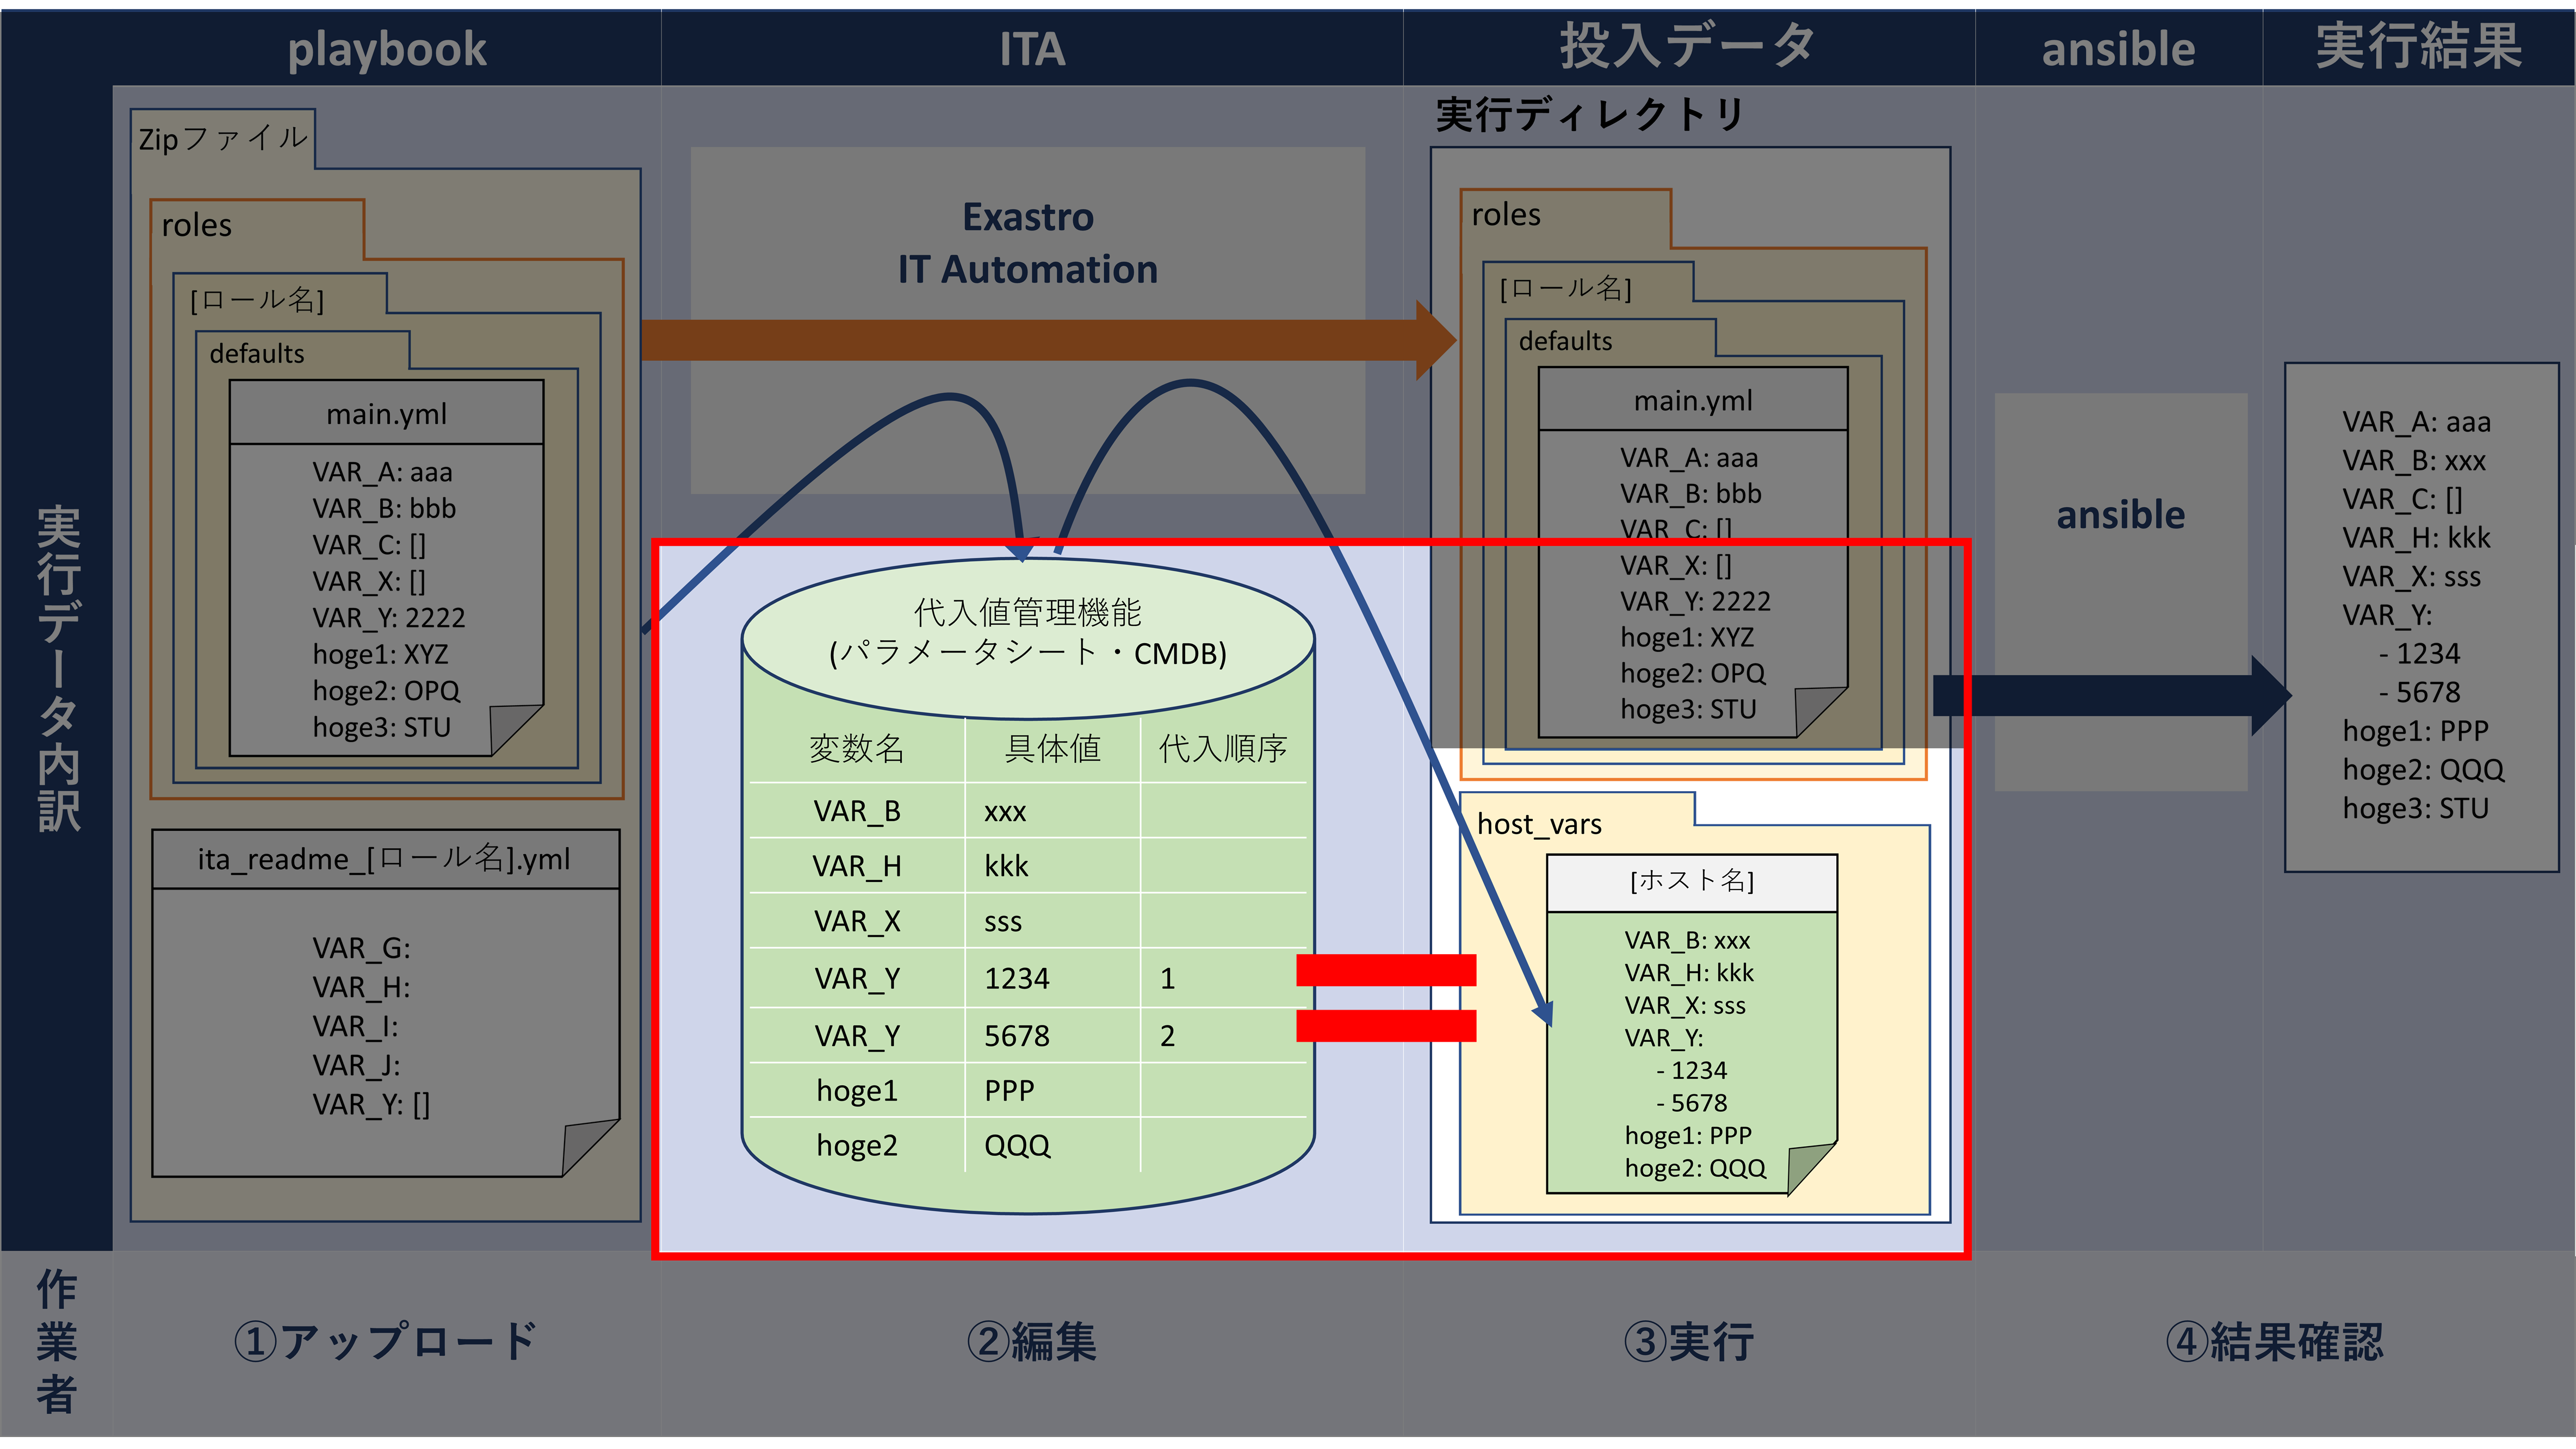Click VAR_I: in the ita_readme file
The image size is (2576, 1449).
coord(355,1025)
